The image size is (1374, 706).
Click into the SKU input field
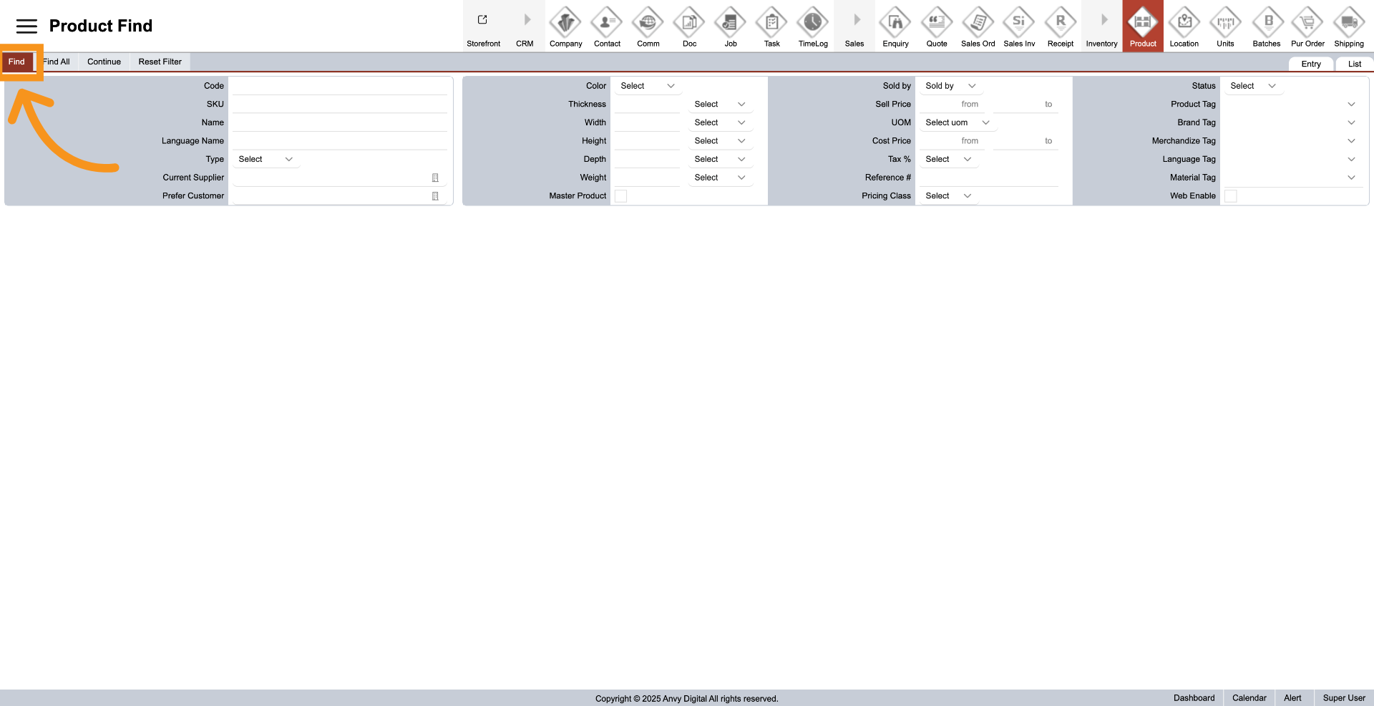340,105
